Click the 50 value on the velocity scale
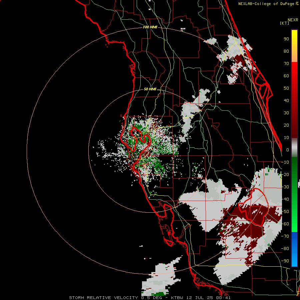Screen dimensions: 300x300 pyautogui.click(x=286, y=88)
